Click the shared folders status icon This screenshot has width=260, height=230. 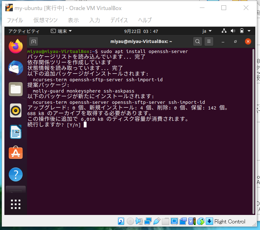click(166, 221)
